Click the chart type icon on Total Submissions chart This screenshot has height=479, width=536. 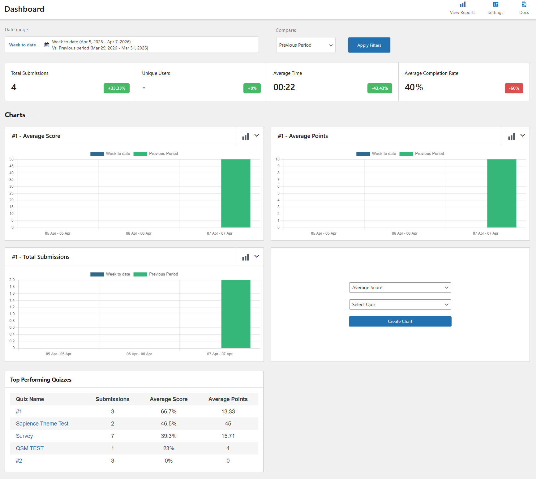point(246,257)
